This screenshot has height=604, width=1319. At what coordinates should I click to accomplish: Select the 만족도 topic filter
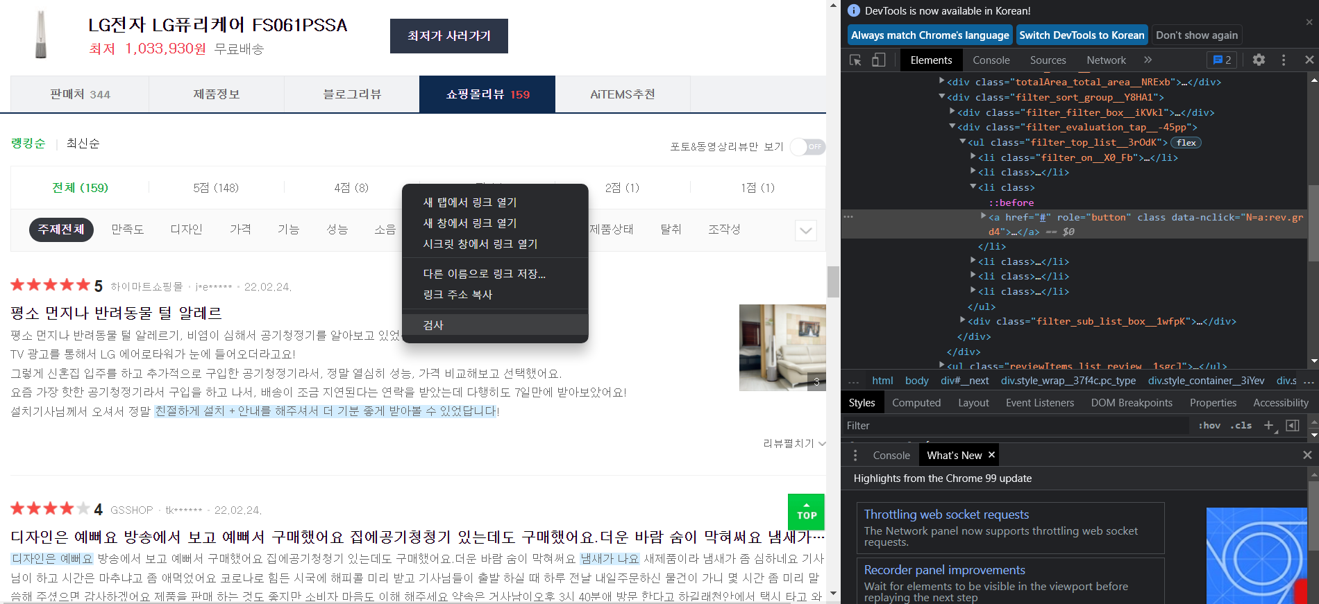click(127, 230)
